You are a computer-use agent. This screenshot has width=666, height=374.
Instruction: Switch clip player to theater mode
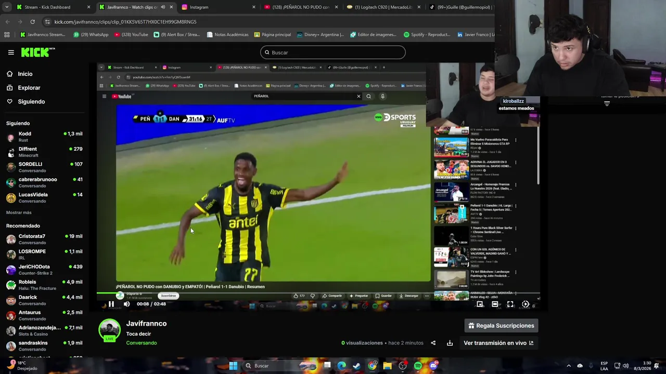(495, 304)
